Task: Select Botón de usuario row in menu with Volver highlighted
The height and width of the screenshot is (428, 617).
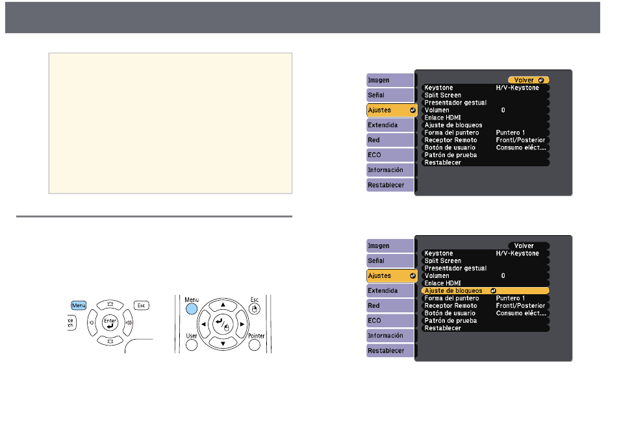Action: pyautogui.click(x=485, y=147)
